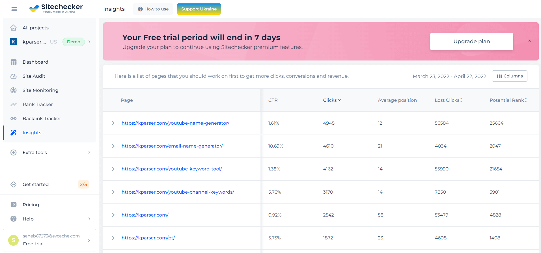Open Rank Tracker section
Screen dimensions: 541x253
click(x=38, y=104)
